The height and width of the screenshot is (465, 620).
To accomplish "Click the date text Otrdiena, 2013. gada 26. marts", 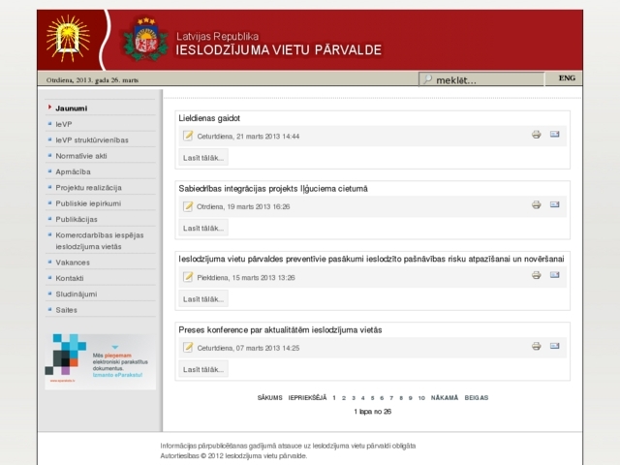I will coord(92,79).
